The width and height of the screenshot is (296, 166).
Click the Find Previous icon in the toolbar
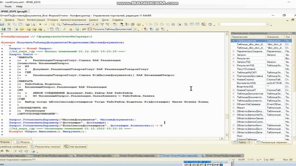point(107,24)
